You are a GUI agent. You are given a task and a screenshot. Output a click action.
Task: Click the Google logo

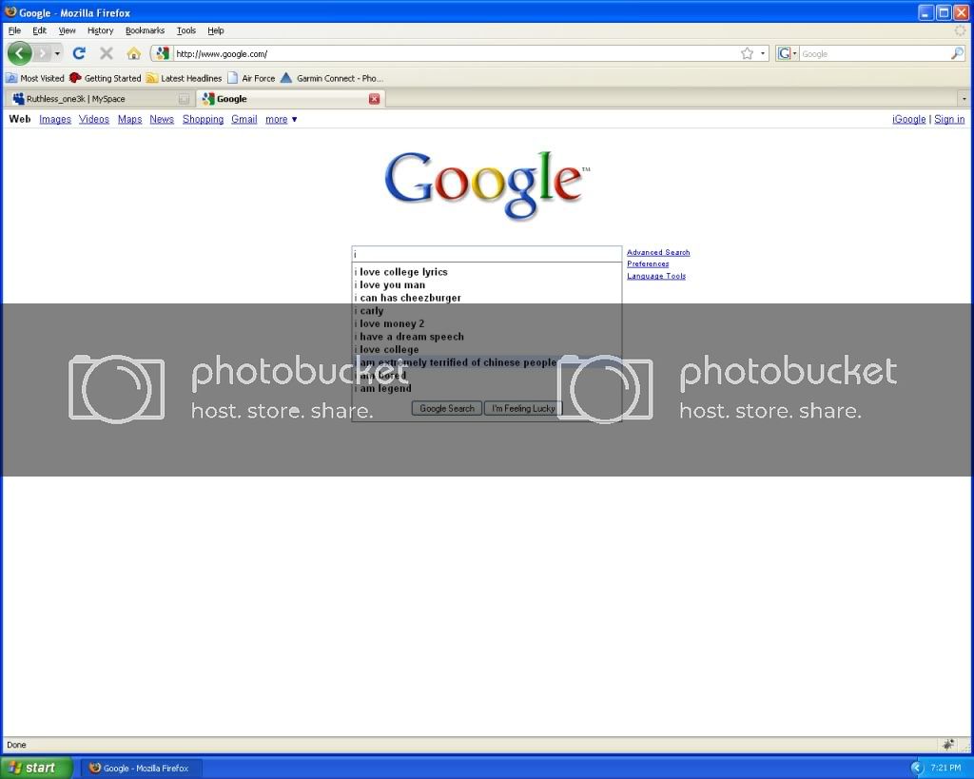(487, 185)
